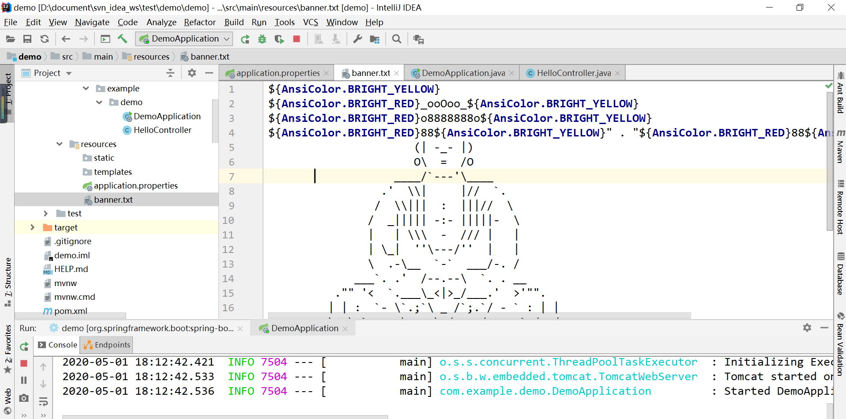Open the DemoApplication run configuration dropdown
The image size is (846, 419).
184,39
